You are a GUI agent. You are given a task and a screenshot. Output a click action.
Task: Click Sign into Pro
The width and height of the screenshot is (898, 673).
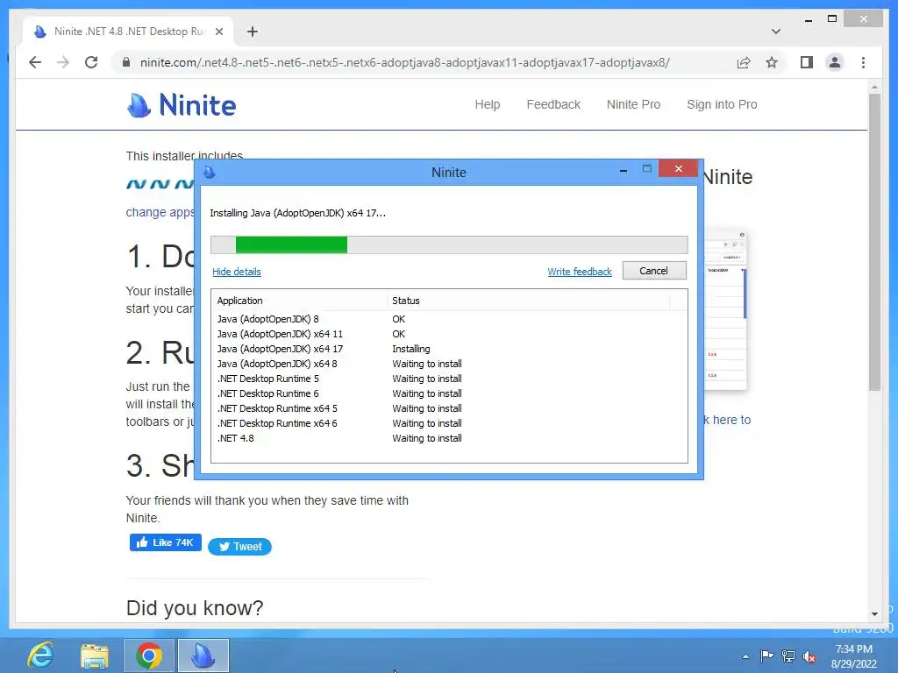[722, 104]
